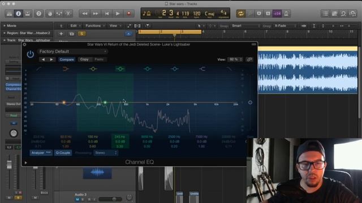Open the View percentage dropdown
362x203 pixels.
(235, 59)
